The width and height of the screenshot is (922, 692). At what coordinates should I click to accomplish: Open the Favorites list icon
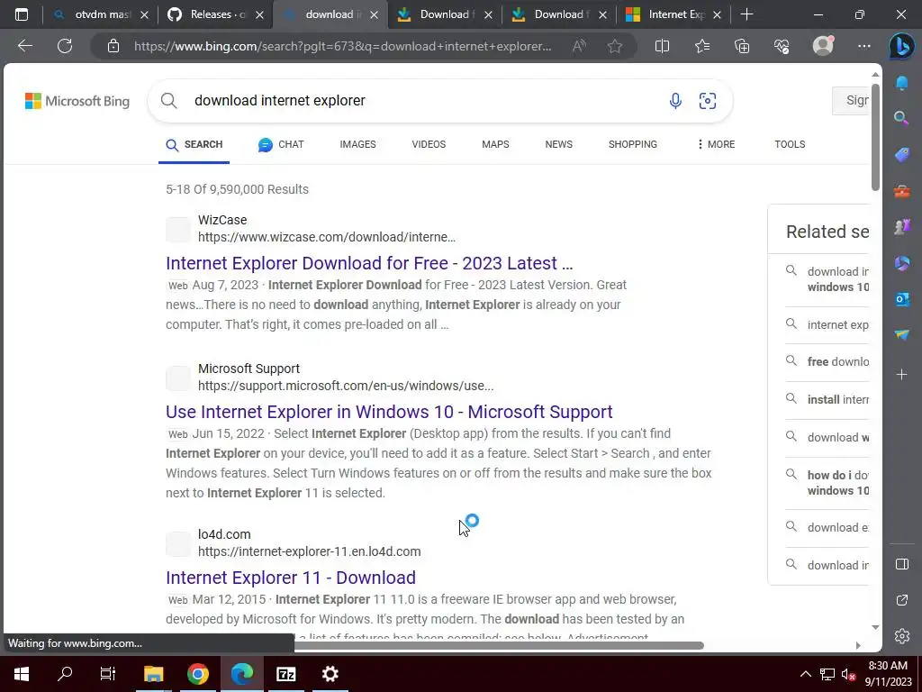pos(702,46)
